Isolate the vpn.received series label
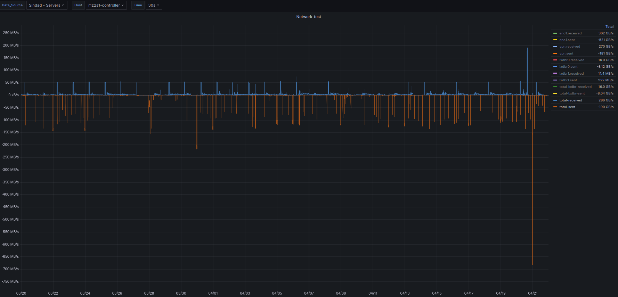618x297 pixels. (x=569, y=47)
